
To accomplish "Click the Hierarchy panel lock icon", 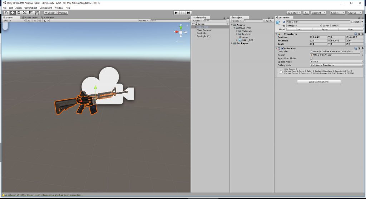I will click(224, 18).
